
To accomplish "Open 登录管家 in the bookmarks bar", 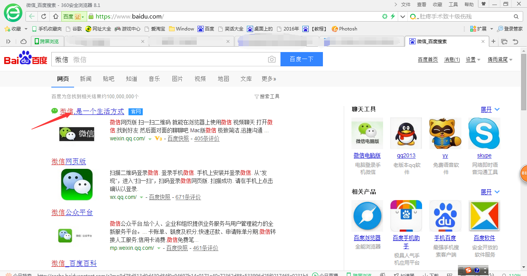I will point(510,29).
